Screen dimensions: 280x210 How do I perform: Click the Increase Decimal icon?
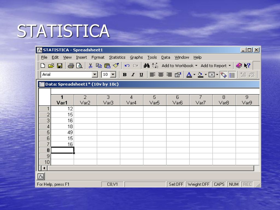tap(243, 75)
